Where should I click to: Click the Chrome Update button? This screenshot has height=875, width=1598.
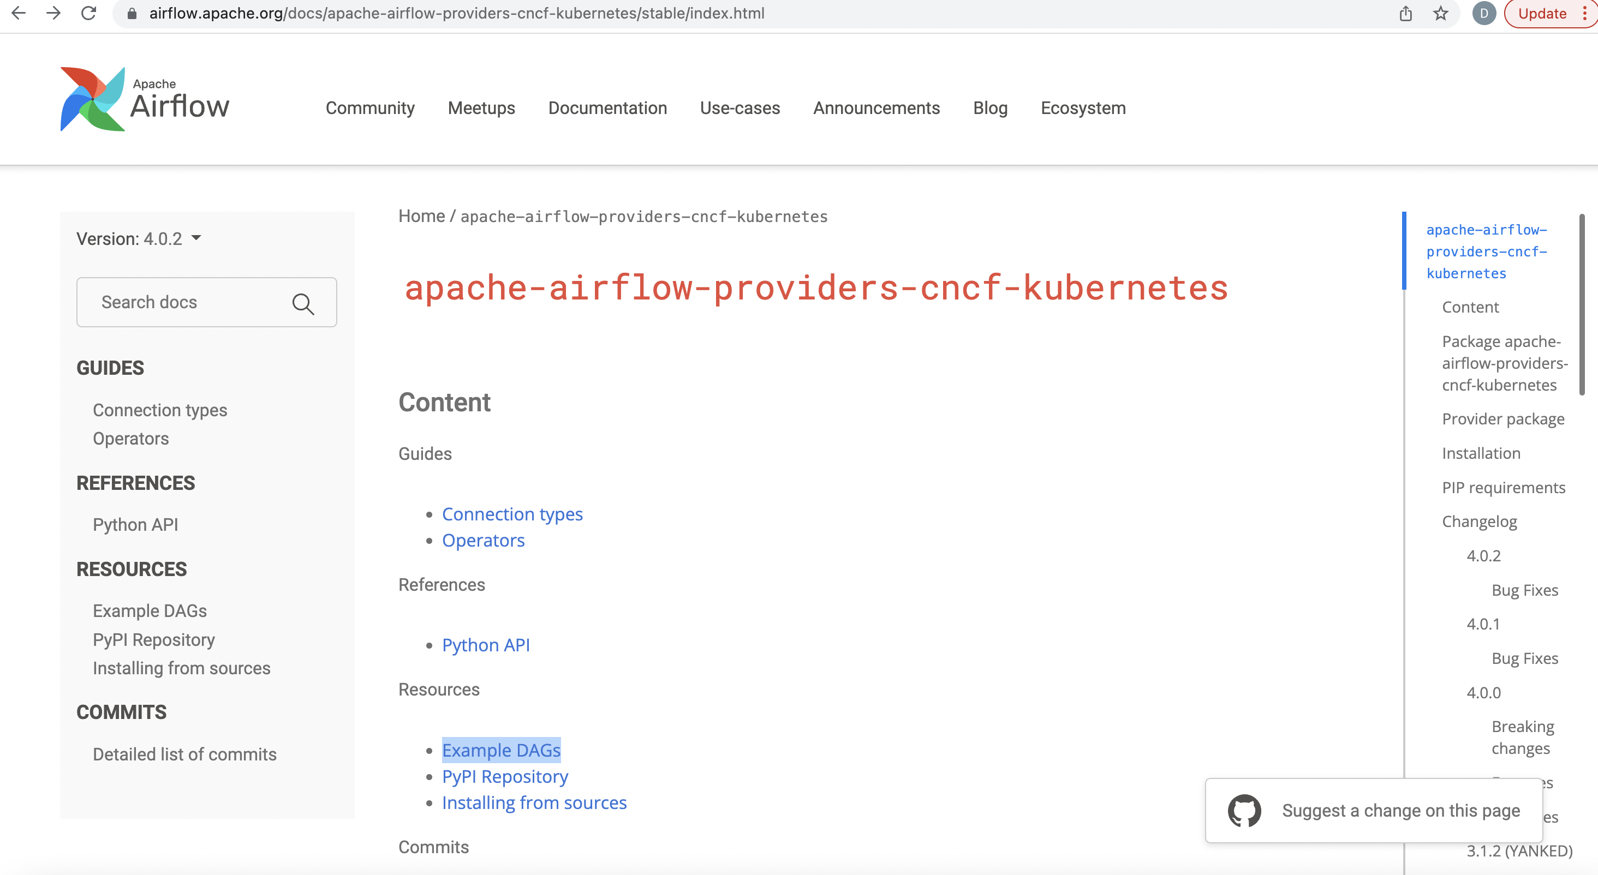point(1542,14)
